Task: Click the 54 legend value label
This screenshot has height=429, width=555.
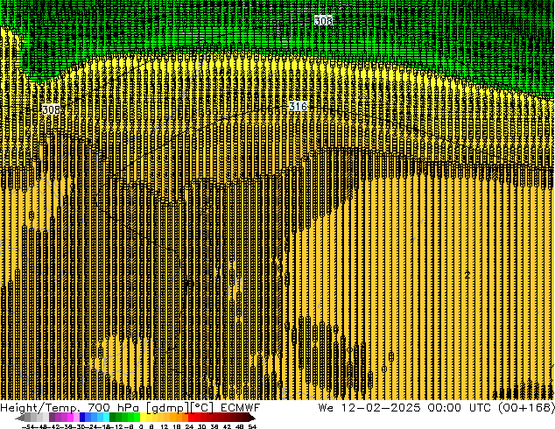Action: click(252, 426)
